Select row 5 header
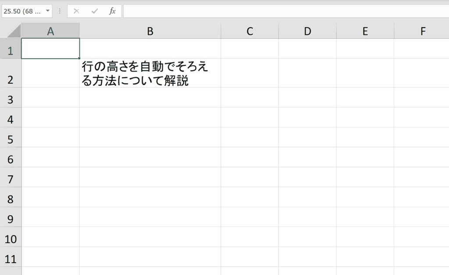Image resolution: width=449 pixels, height=275 pixels. [11, 137]
